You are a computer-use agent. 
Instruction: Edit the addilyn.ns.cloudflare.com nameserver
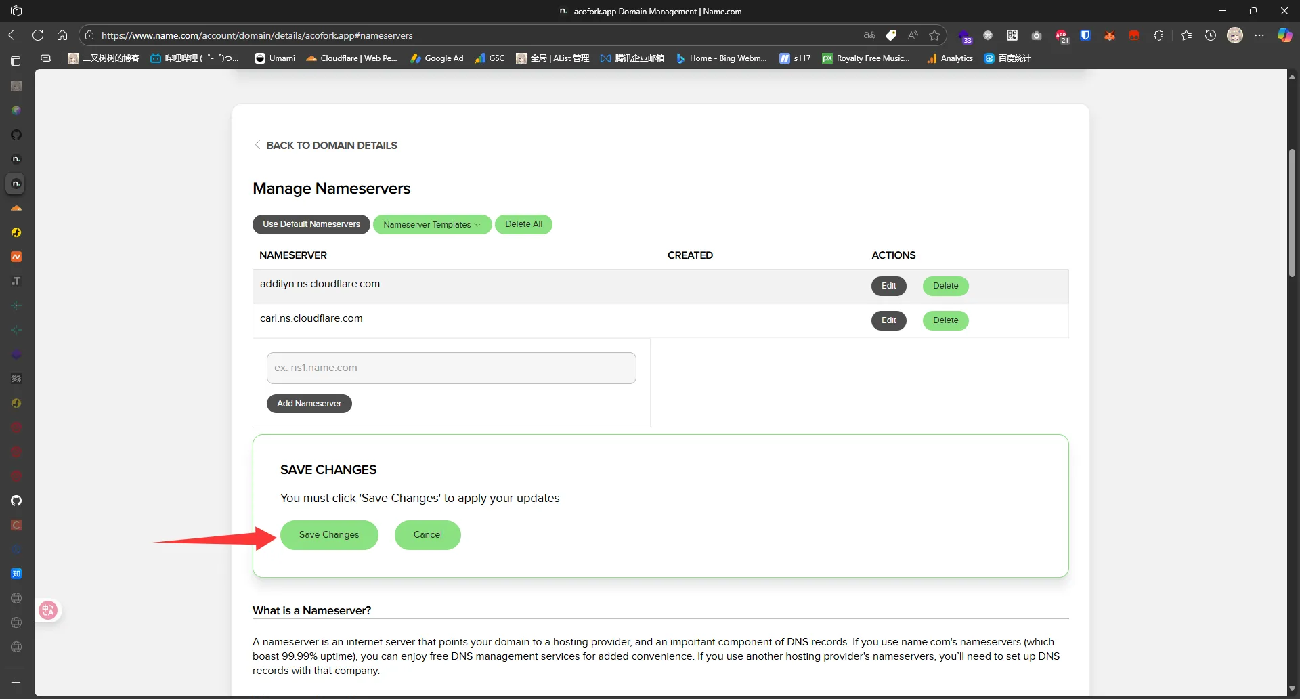tap(888, 286)
